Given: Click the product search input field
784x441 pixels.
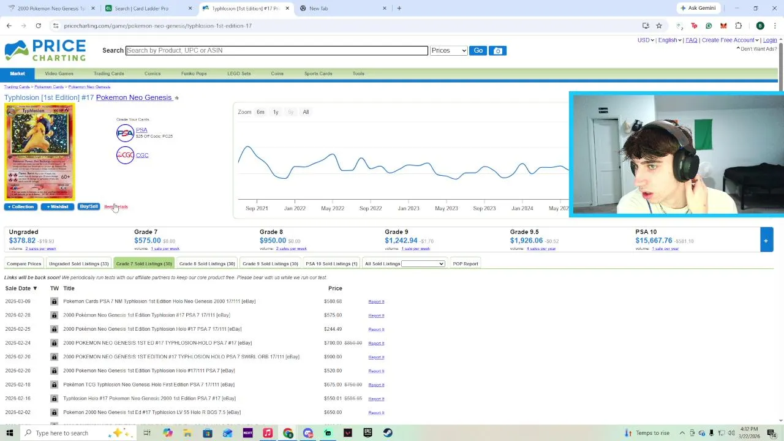Looking at the screenshot, I should [x=276, y=50].
